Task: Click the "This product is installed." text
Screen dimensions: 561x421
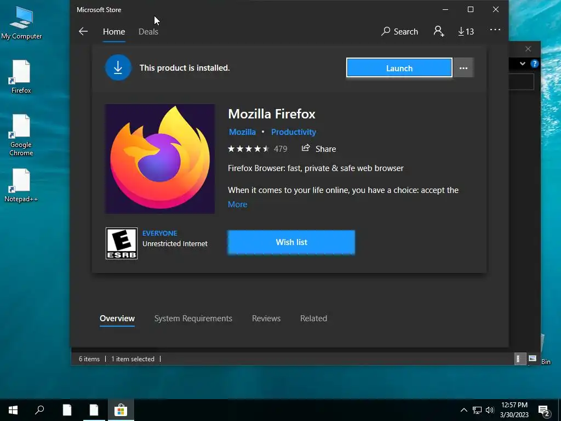Action: coord(185,68)
